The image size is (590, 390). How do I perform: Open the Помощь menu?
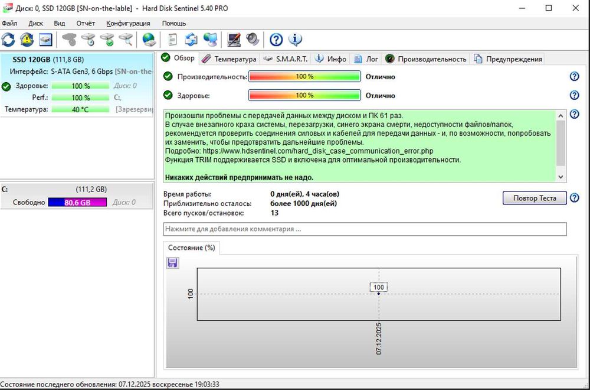pos(174,24)
